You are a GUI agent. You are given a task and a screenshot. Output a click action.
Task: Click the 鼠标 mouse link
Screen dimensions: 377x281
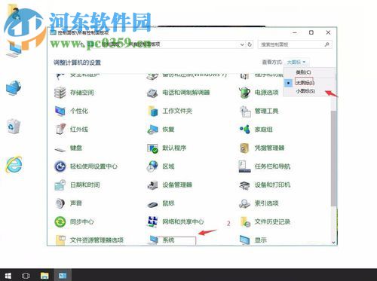click(168, 203)
